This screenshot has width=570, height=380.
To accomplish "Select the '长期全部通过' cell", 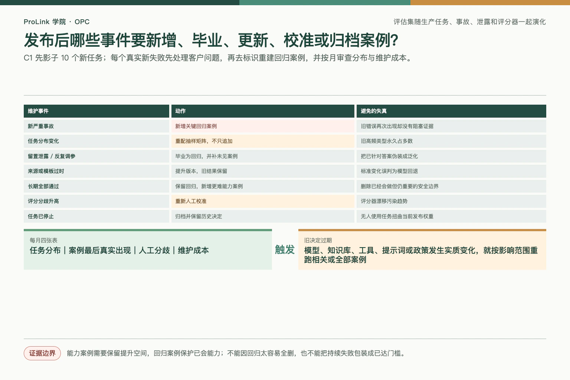I will point(96,186).
